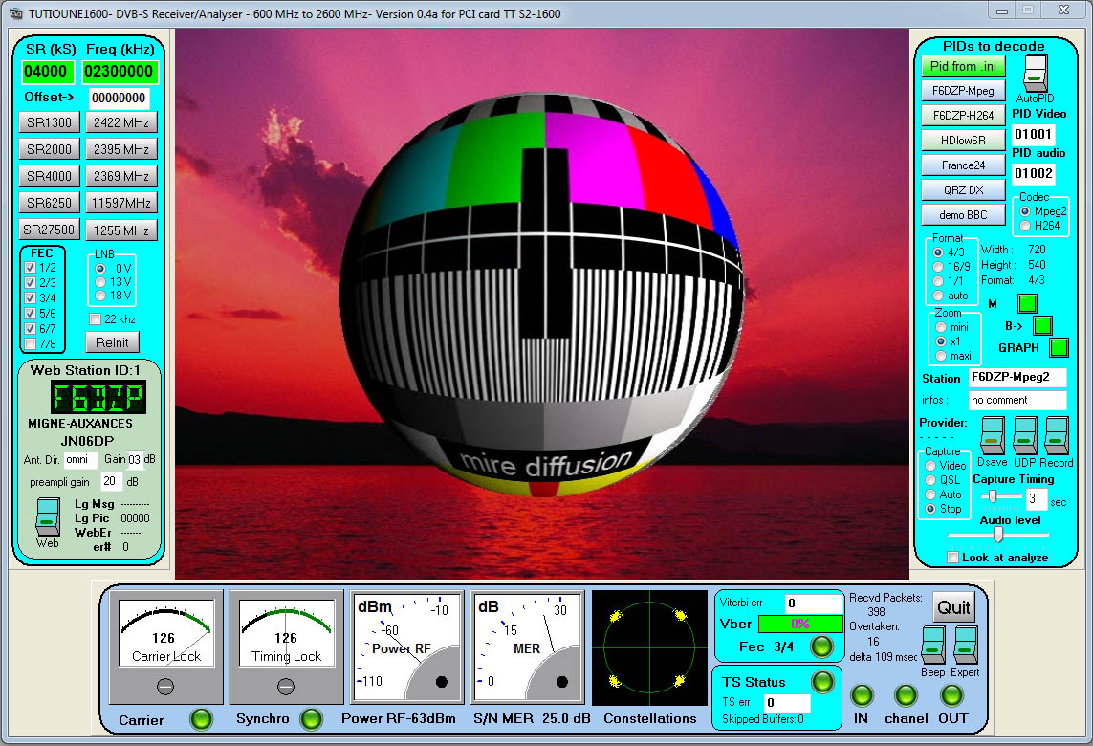
Task: Uncheck FEC 3/4 checkbox
Action: tap(30, 297)
